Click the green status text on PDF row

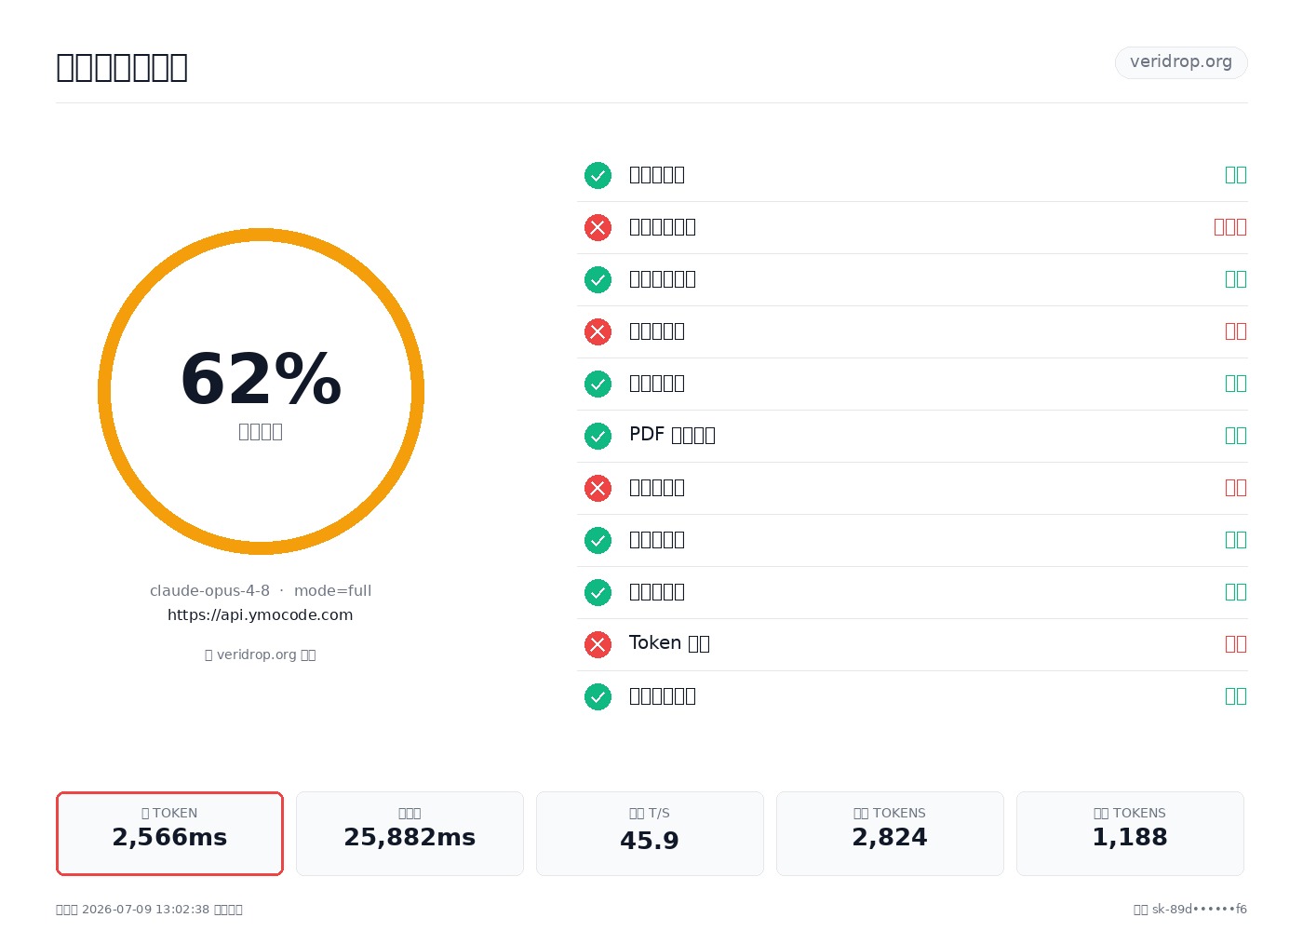1236,435
